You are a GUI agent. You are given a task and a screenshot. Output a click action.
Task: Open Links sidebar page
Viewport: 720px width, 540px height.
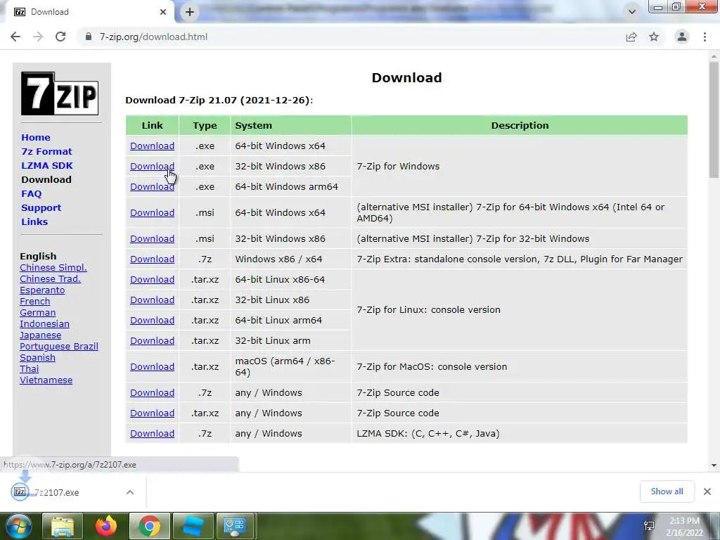pyautogui.click(x=34, y=221)
